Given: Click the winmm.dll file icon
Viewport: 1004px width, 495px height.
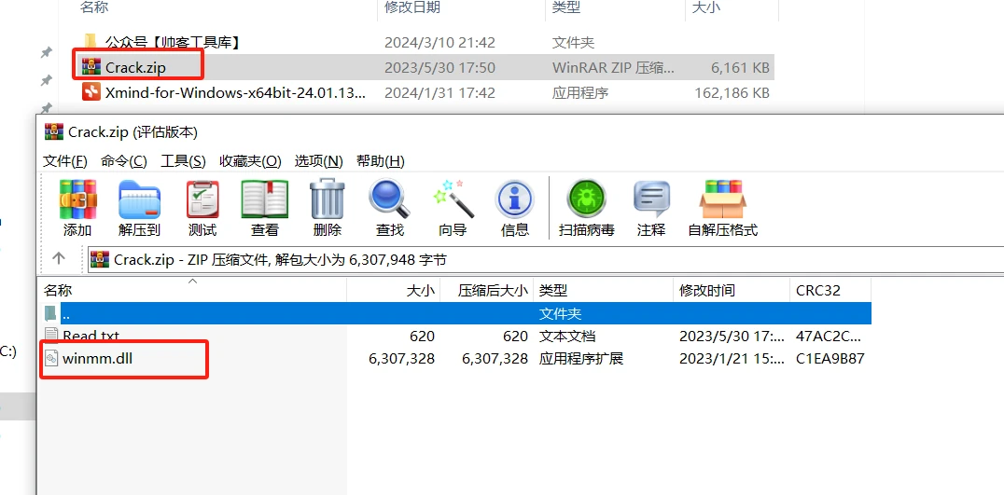Looking at the screenshot, I should click(x=51, y=358).
